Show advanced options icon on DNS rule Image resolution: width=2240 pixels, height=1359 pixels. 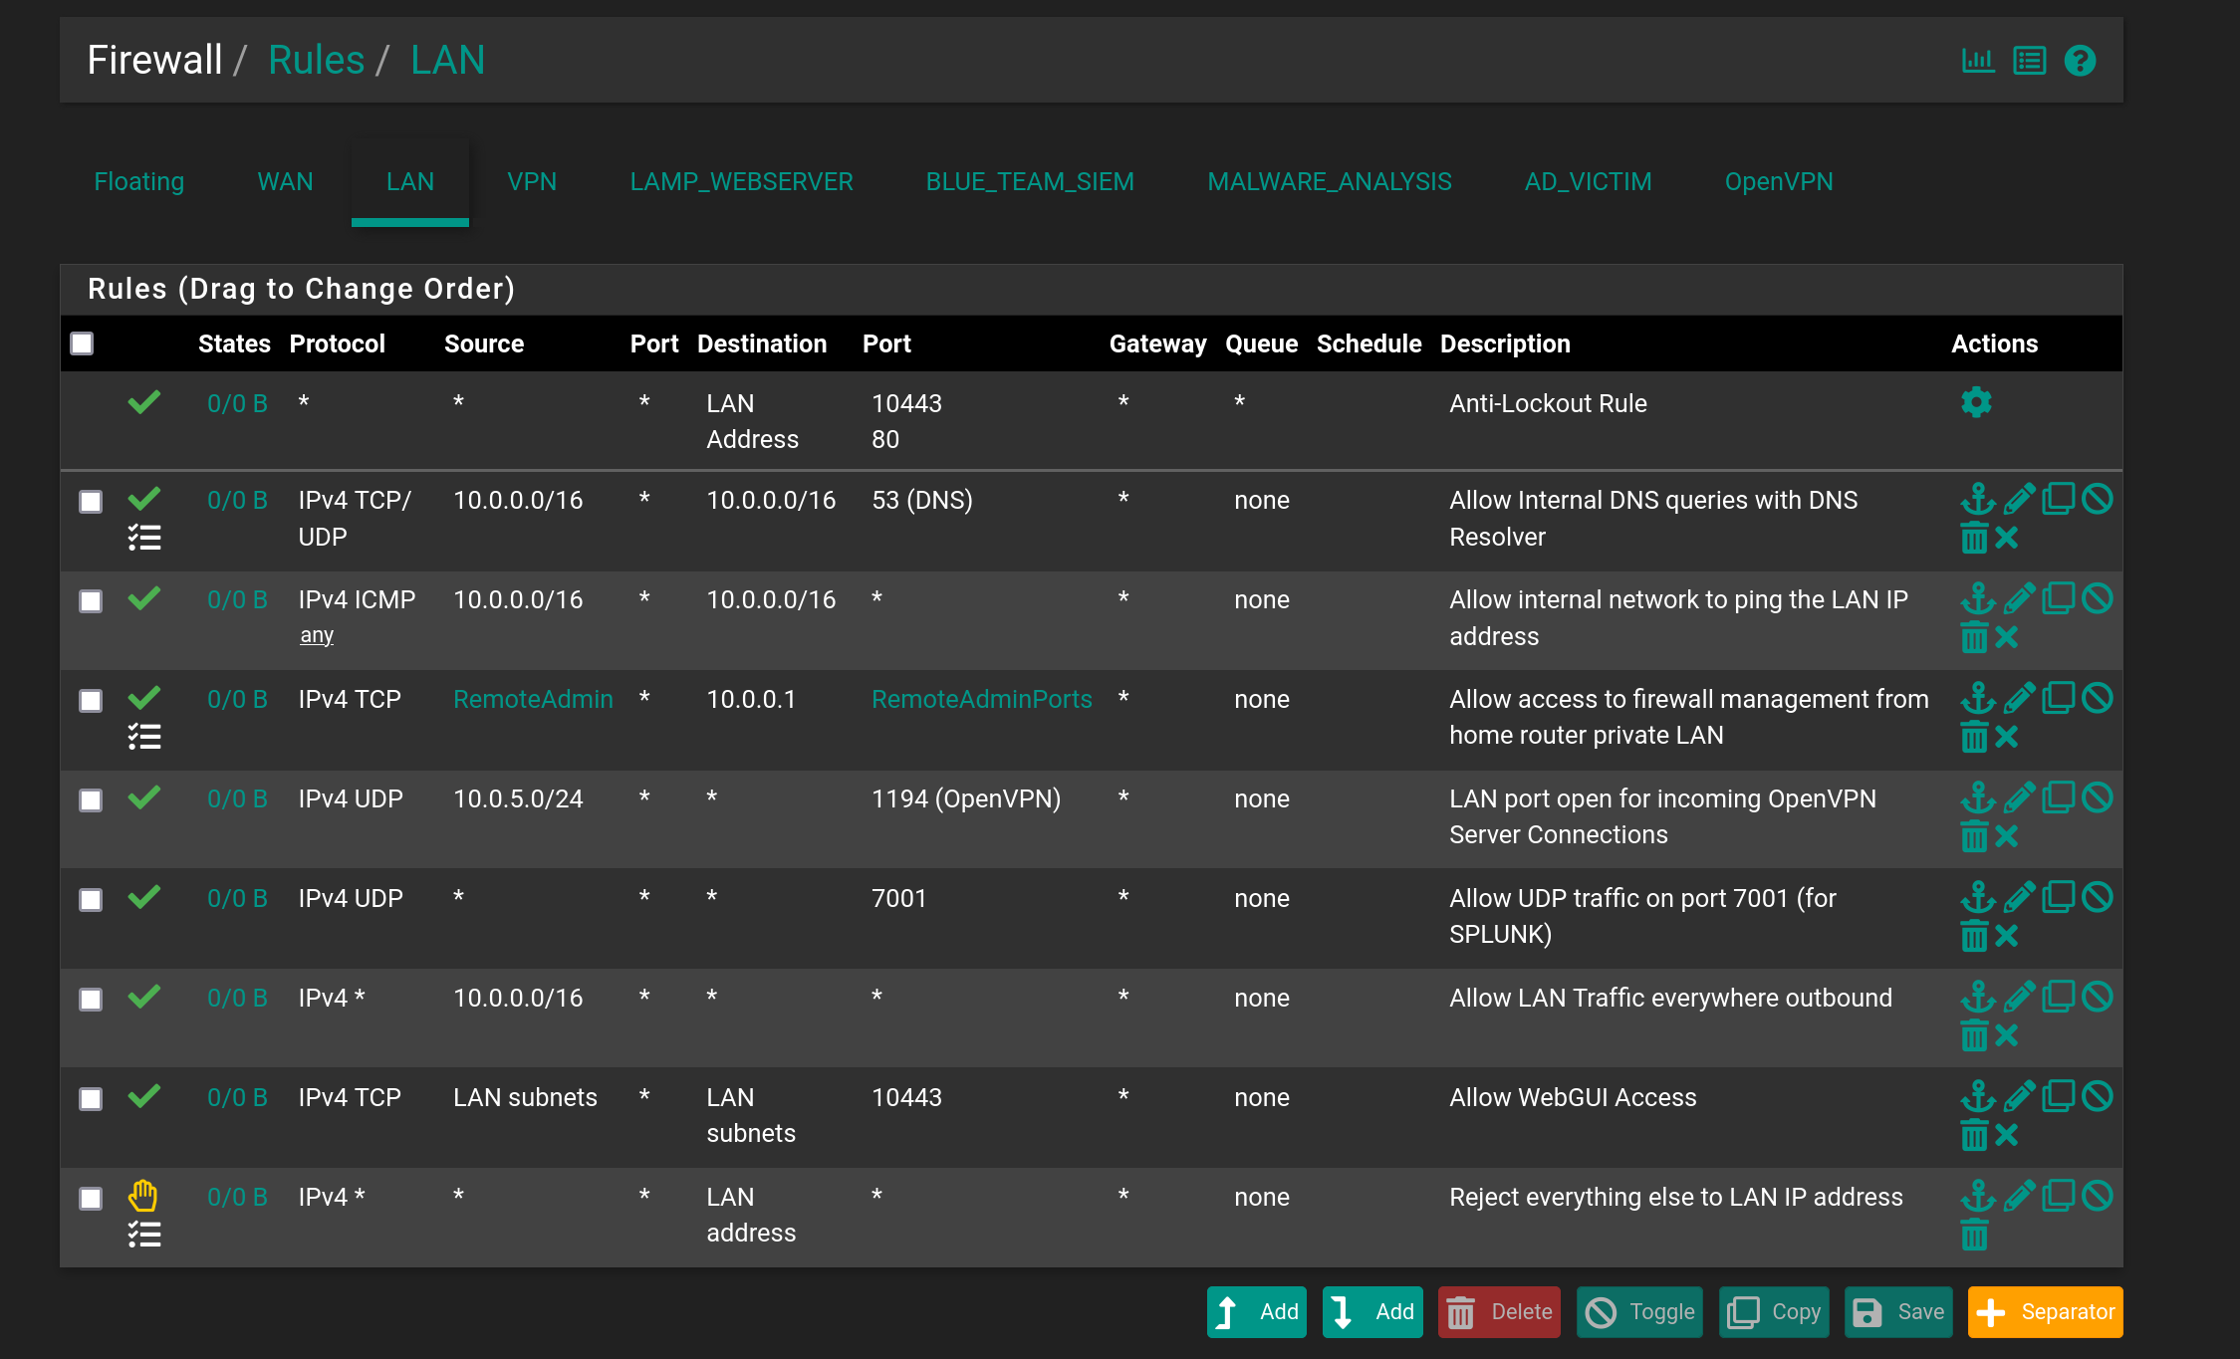[x=144, y=538]
